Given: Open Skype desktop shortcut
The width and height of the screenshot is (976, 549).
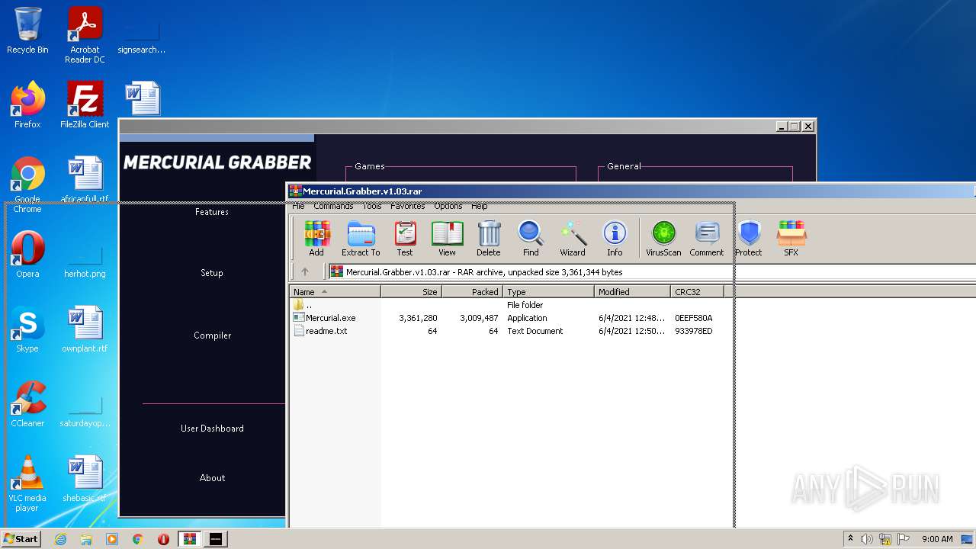Looking at the screenshot, I should click(27, 329).
